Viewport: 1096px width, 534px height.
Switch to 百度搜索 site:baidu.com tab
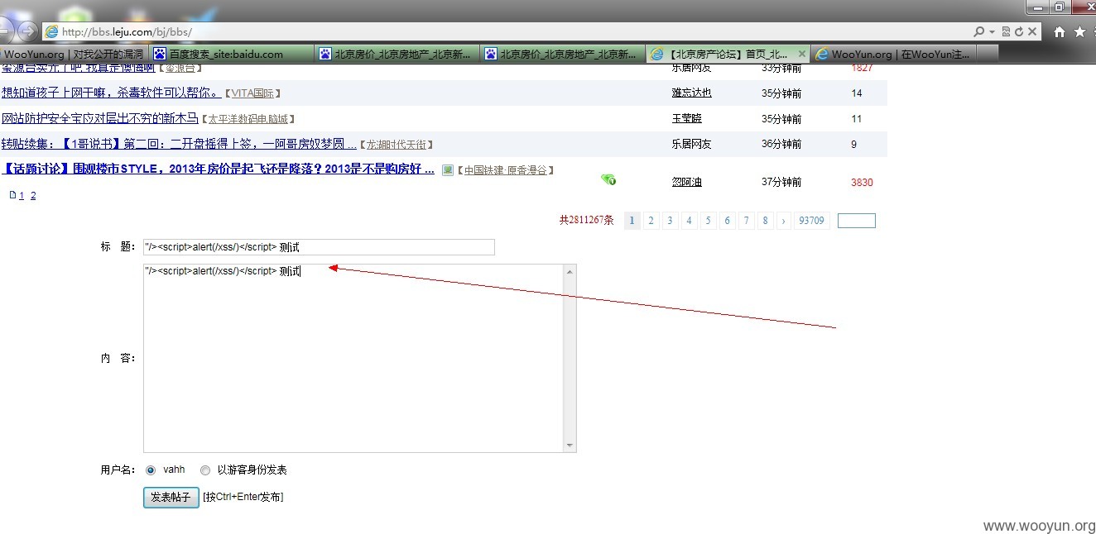(x=232, y=54)
